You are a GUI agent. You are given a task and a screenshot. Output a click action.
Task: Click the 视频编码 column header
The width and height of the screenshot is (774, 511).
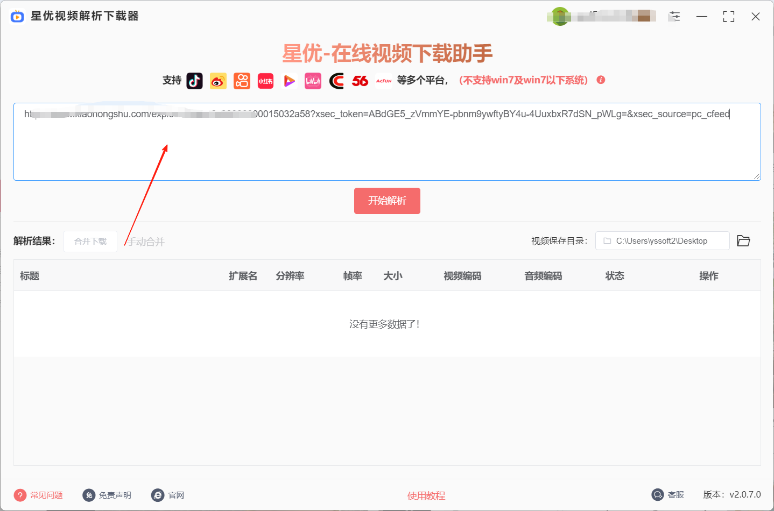(462, 275)
